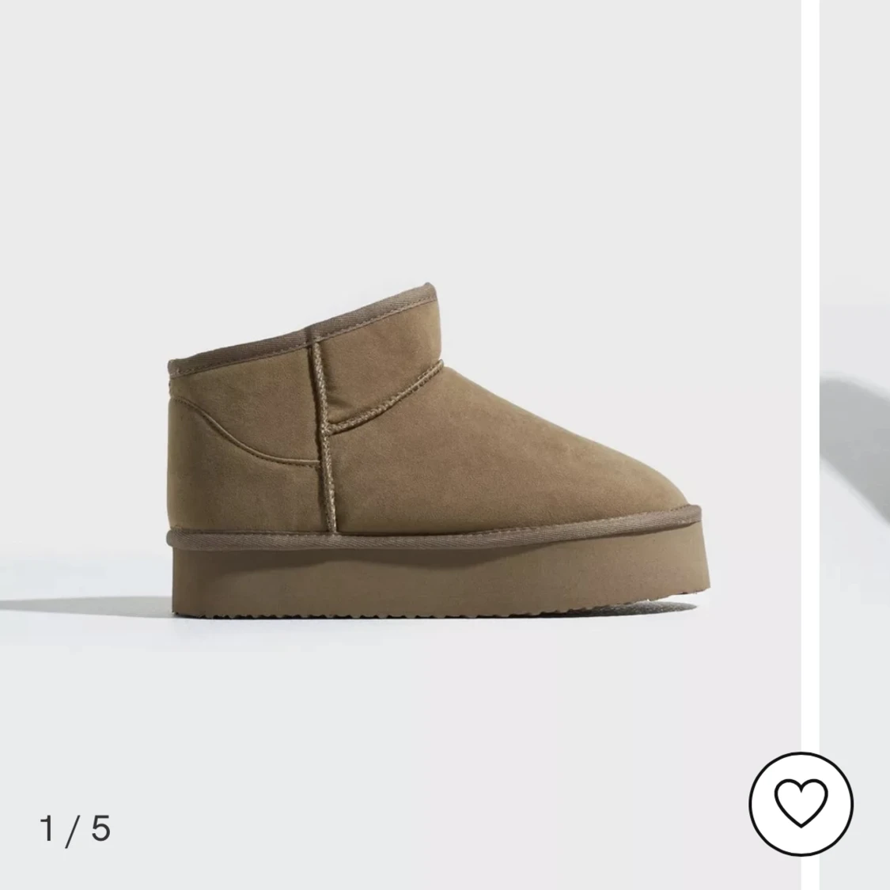Click the shadow left of the boot
The image size is (890, 890).
point(85,606)
